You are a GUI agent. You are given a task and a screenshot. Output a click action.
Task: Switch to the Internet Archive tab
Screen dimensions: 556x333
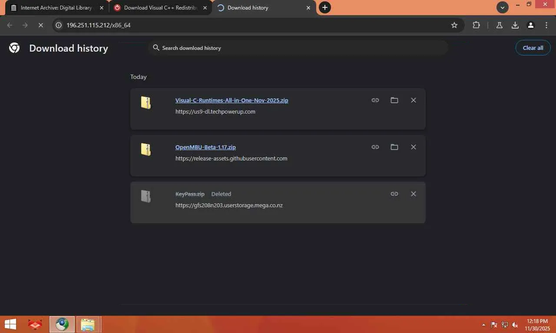(56, 8)
